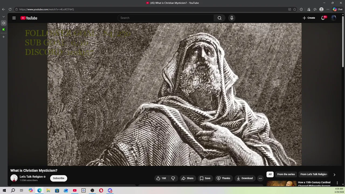Reload the page with refresh icon
Screen dimensions: 345x194
pos(10,9)
